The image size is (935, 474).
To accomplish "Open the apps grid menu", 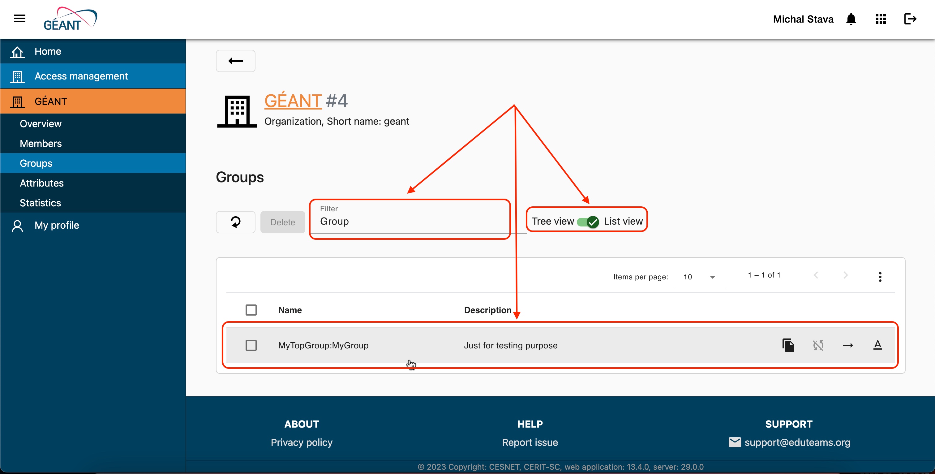I will 881,19.
